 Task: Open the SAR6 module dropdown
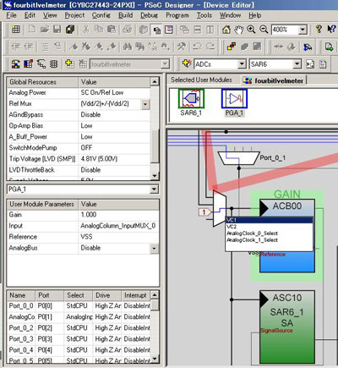click(x=297, y=64)
